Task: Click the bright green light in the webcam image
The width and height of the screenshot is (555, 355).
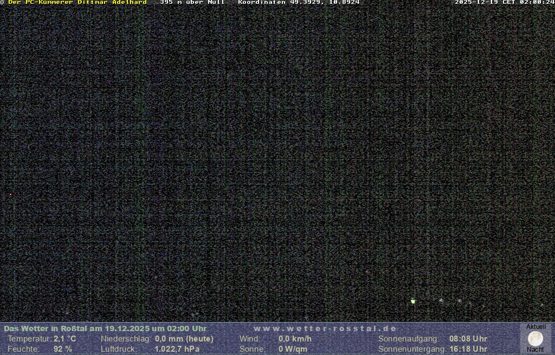Action: [x=413, y=301]
